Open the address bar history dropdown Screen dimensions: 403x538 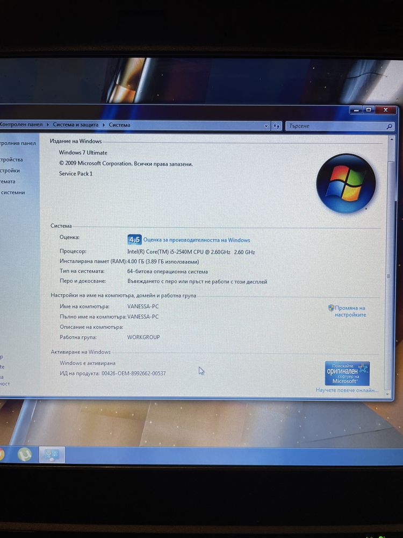coord(267,126)
